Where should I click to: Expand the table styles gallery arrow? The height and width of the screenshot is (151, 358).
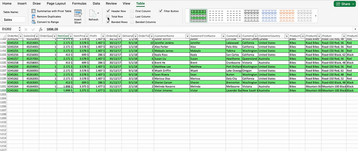pyautogui.click(x=316, y=16)
